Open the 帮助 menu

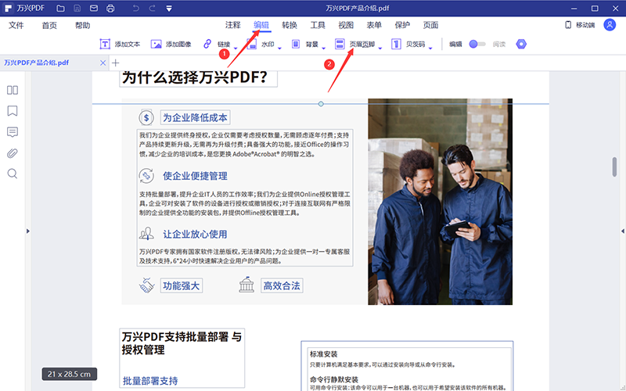click(x=82, y=25)
